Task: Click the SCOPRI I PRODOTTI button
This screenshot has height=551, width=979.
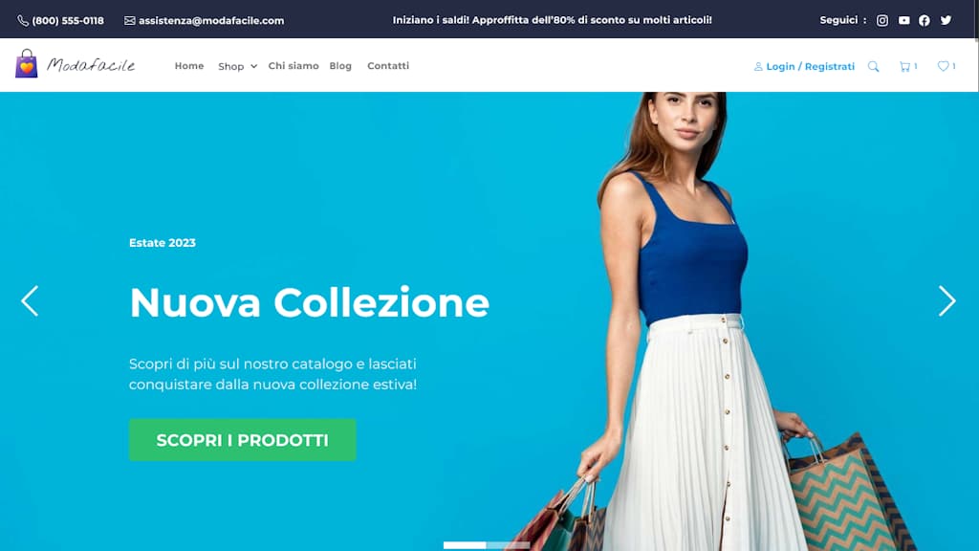Action: point(242,440)
